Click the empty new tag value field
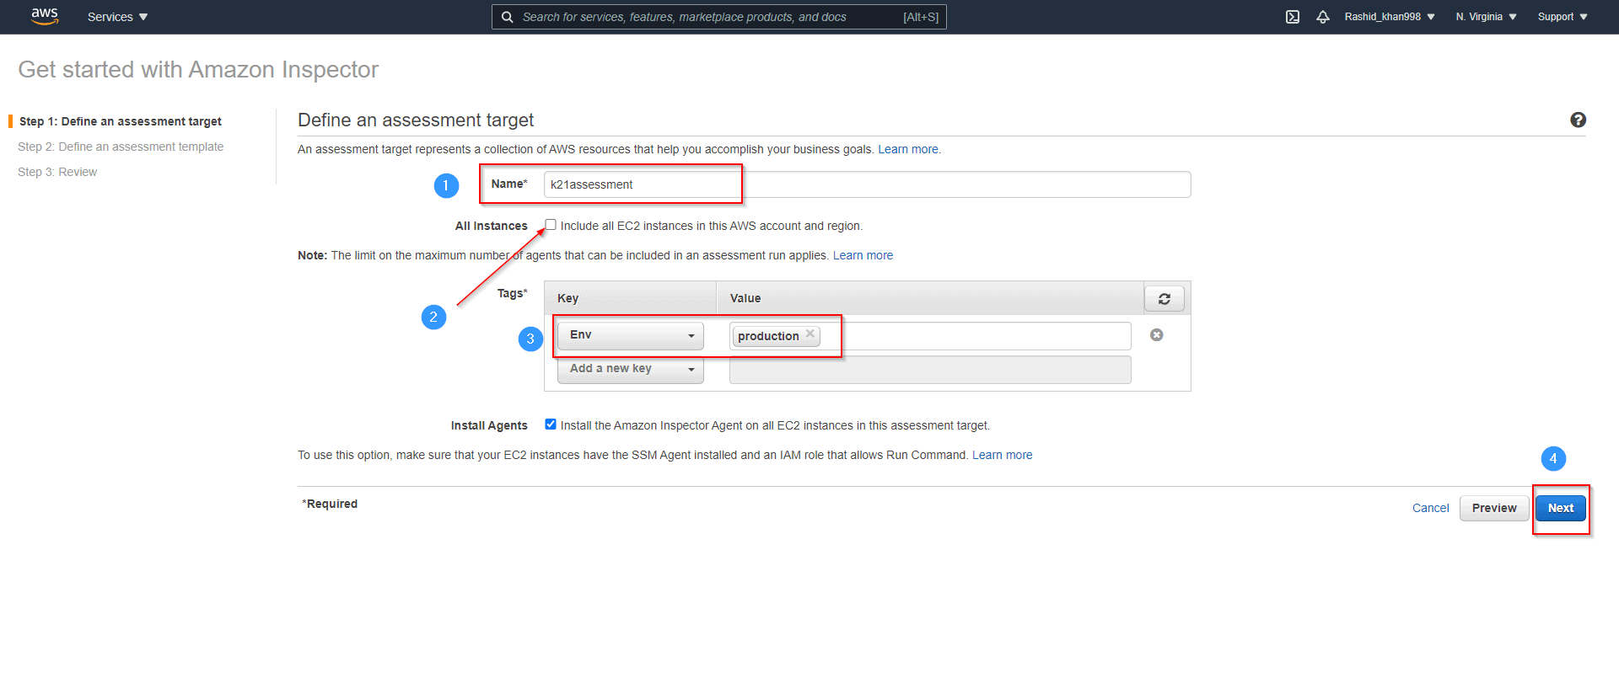The height and width of the screenshot is (678, 1619). coord(930,370)
